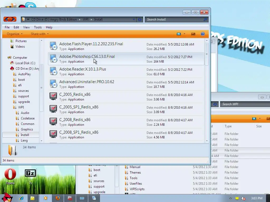Select Adobe.Flash.Player installer icon
The height and width of the screenshot is (202, 270).
[x=53, y=46]
